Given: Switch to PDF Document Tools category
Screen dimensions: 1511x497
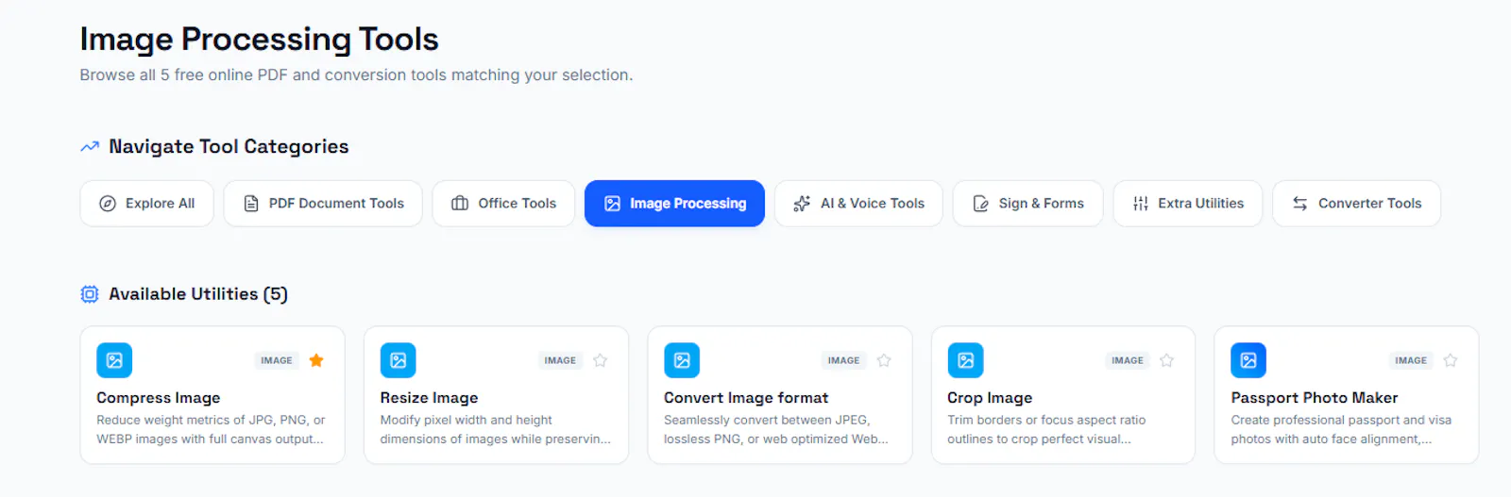Looking at the screenshot, I should 323,204.
